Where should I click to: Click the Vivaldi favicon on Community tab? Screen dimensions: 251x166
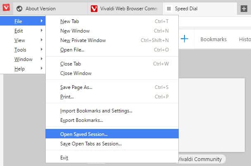(x=94, y=9)
